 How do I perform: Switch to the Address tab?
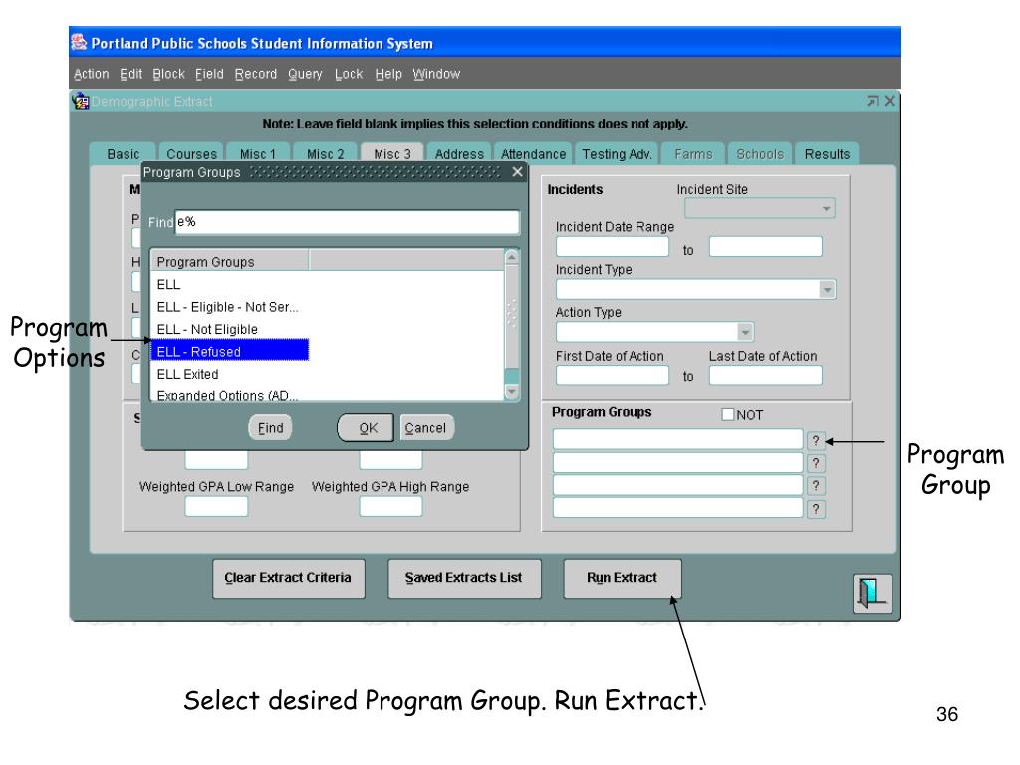pyautogui.click(x=459, y=153)
